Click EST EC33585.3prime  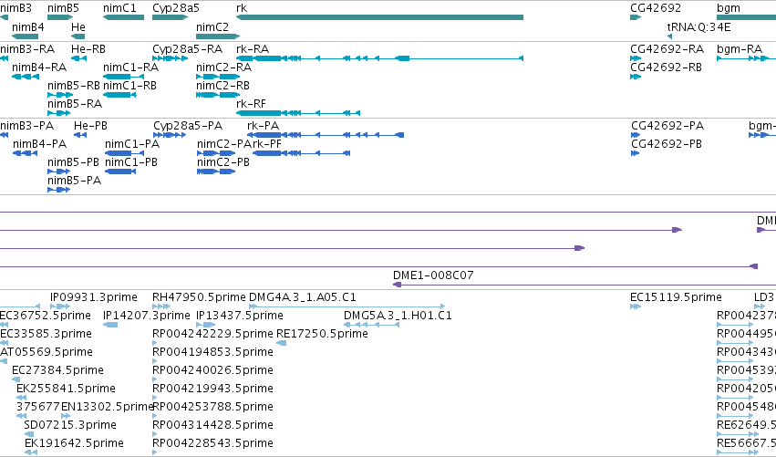(46, 334)
